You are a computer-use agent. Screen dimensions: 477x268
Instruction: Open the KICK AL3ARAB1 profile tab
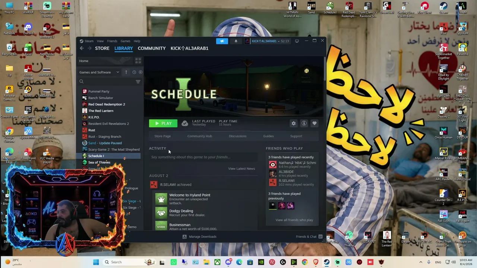189,48
